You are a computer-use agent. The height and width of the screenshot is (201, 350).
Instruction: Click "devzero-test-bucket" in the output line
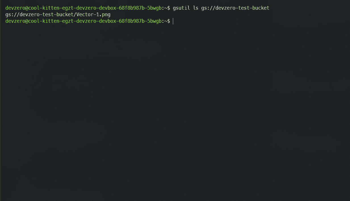coord(47,14)
